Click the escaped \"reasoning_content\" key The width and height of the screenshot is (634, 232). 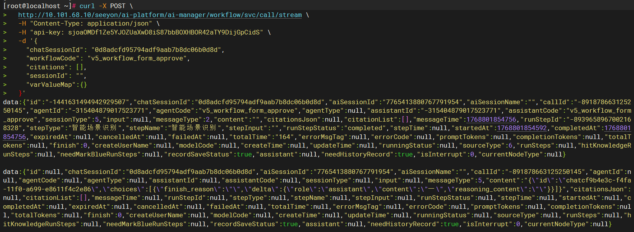click(488, 189)
